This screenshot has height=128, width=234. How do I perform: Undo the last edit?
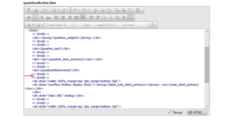(x=75, y=10)
